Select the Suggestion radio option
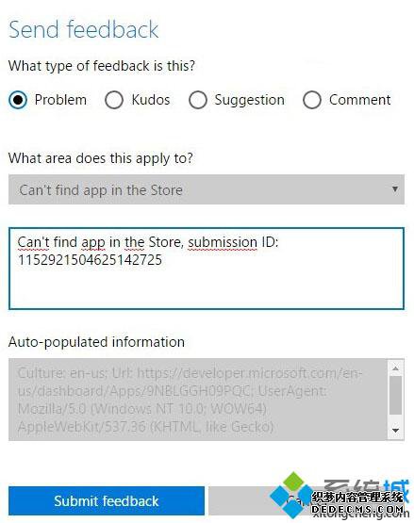This screenshot has width=414, height=523. coord(198,100)
